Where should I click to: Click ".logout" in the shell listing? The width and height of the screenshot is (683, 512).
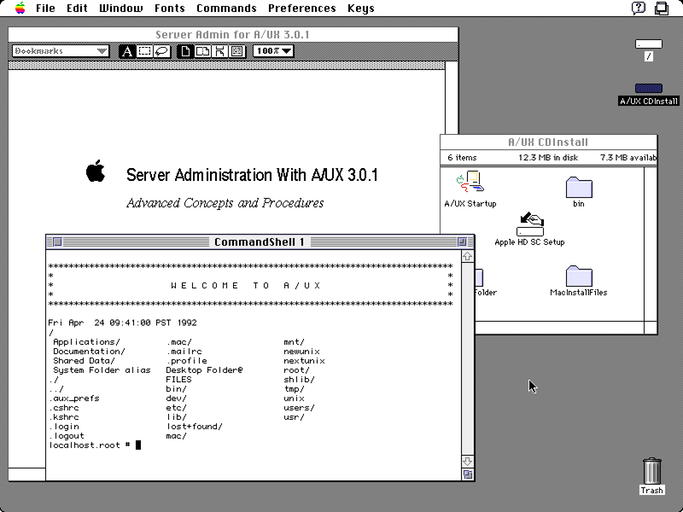(67, 436)
